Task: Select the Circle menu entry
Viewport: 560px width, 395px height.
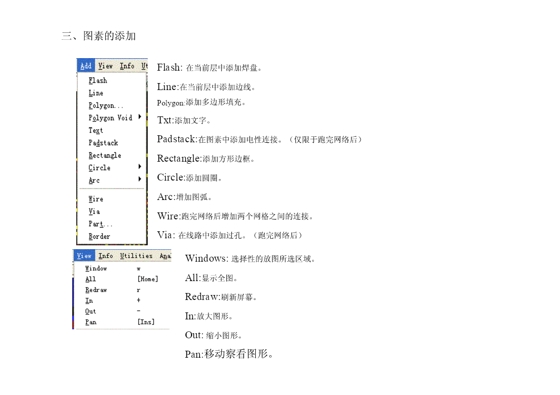Action: (x=112, y=168)
